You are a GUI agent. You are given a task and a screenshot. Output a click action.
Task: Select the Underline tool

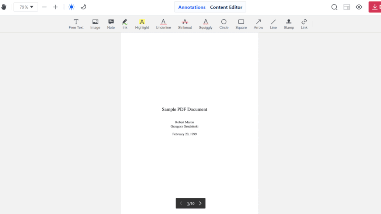pos(163,24)
